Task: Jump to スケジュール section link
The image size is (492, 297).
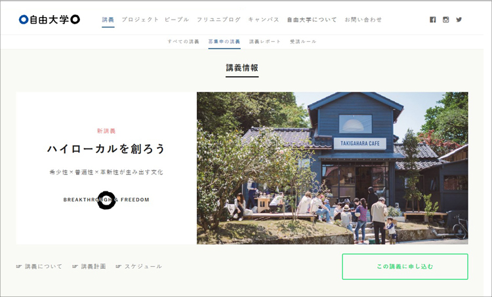Action: pos(144,267)
